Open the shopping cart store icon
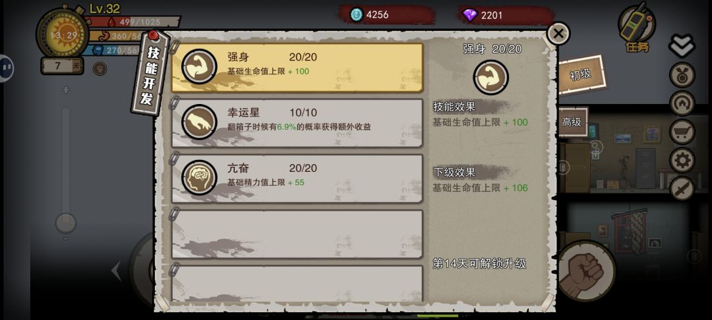The image size is (712, 320). (682, 132)
